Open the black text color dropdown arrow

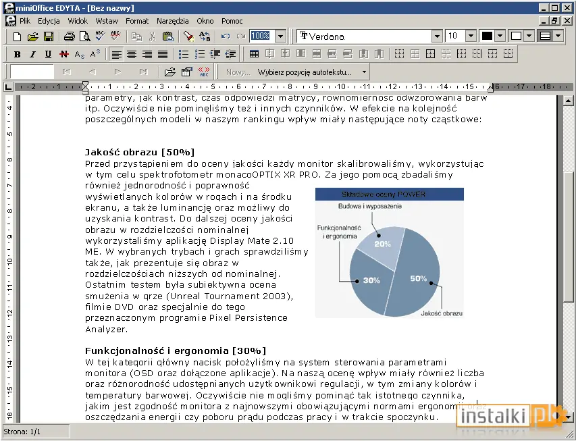pyautogui.click(x=500, y=36)
